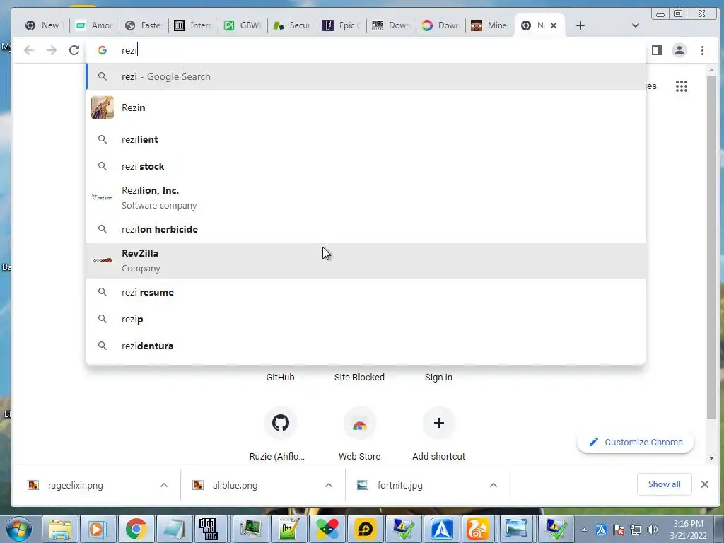The width and height of the screenshot is (724, 543).
Task: Click the volume speaker tray icon
Action: [652, 530]
